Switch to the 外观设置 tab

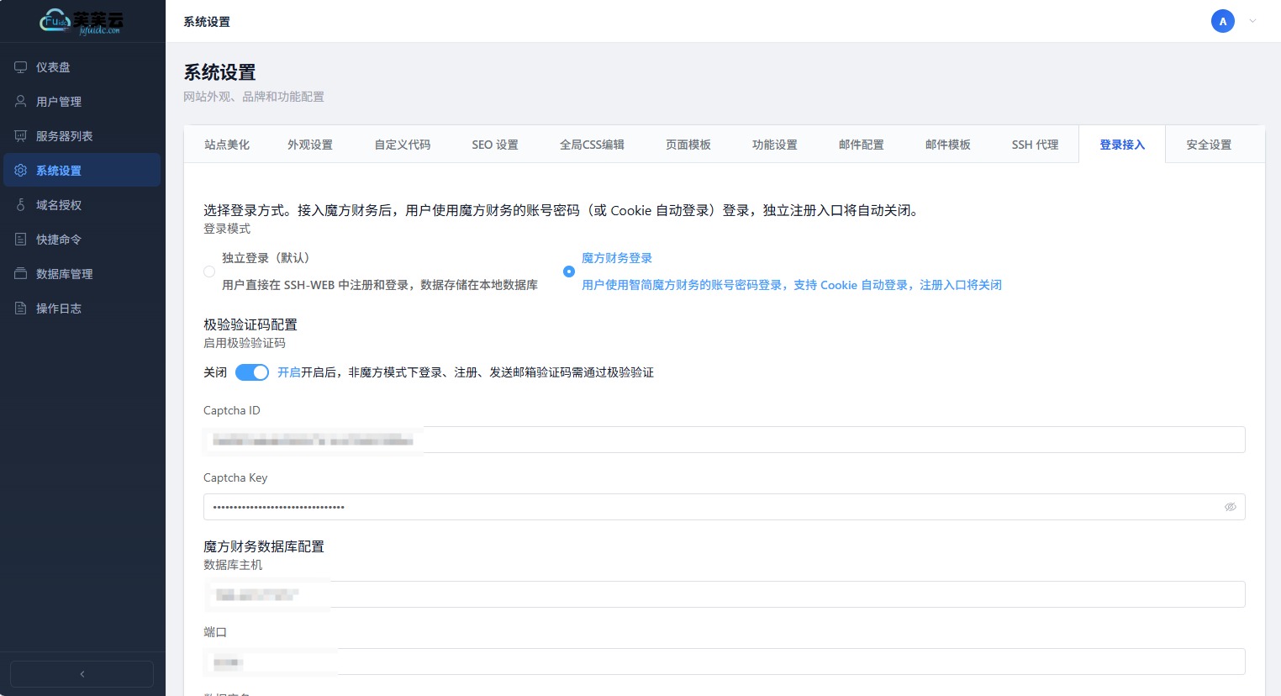(x=310, y=145)
